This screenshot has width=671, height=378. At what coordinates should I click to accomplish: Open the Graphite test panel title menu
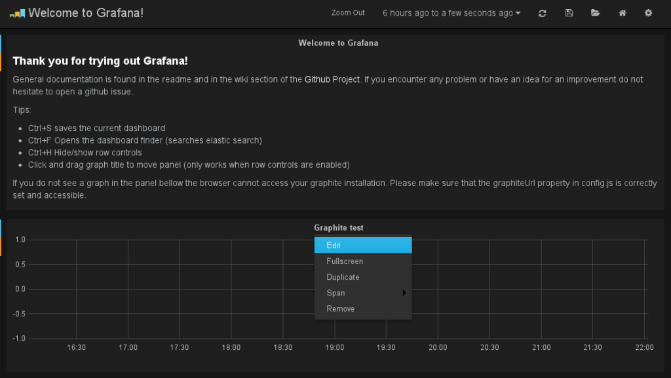[x=338, y=228]
